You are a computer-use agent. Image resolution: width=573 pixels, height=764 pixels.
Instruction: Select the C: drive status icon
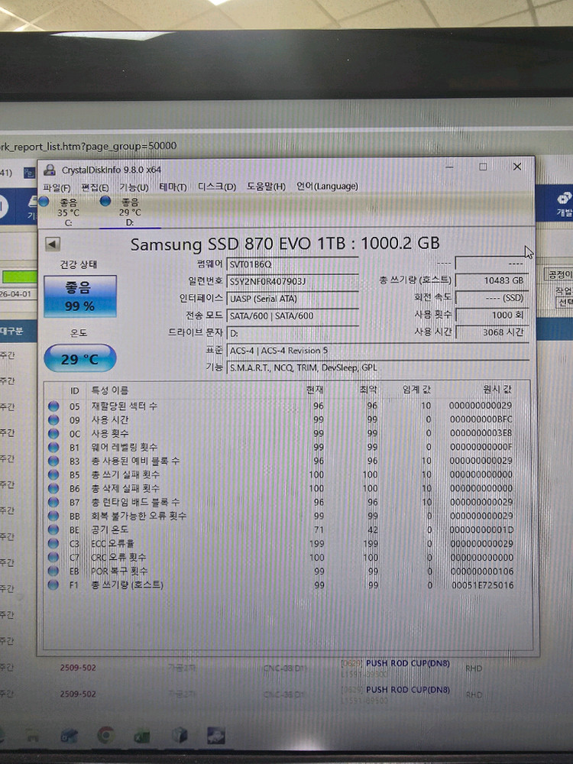(44, 202)
